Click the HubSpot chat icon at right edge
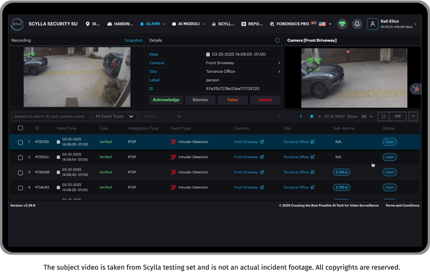This screenshot has height=274, width=430. [416, 89]
